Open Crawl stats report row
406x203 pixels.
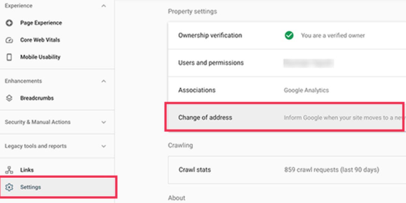(195, 170)
